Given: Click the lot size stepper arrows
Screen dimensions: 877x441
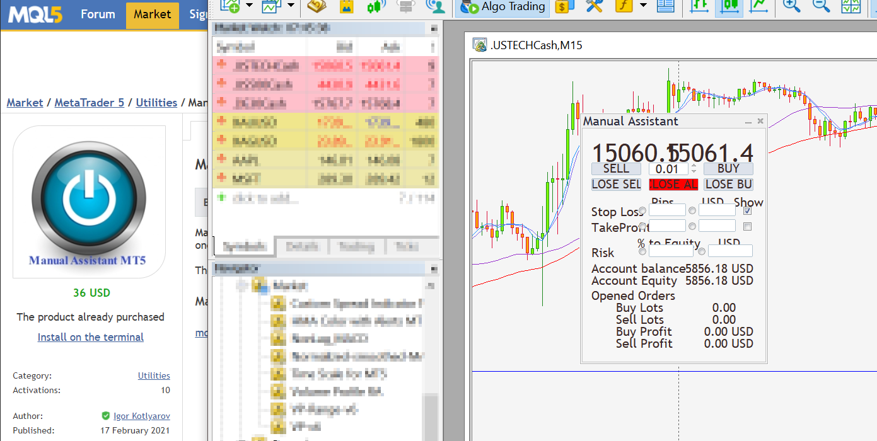Looking at the screenshot, I should (x=694, y=168).
